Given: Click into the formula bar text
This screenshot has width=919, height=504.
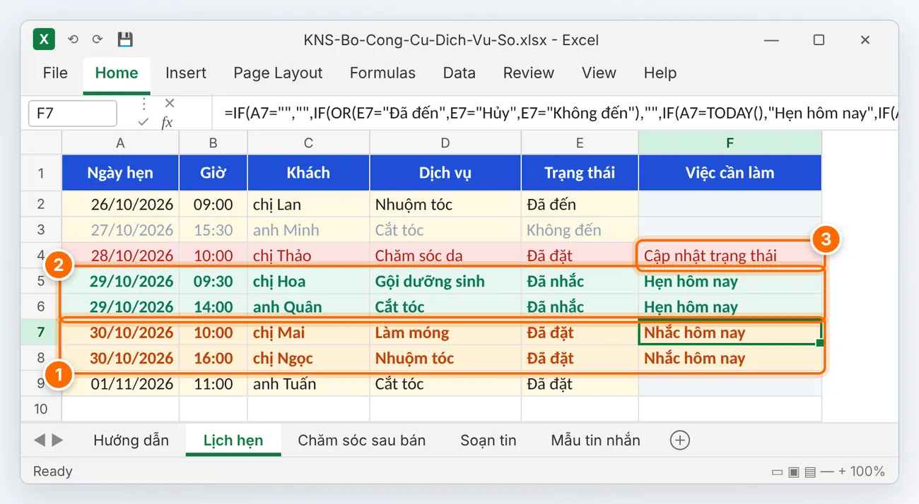Looking at the screenshot, I should click(x=555, y=113).
